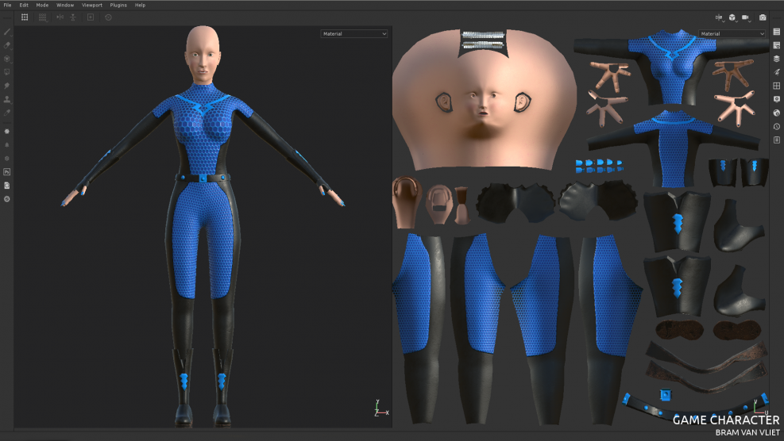Open the Plugins menu
Screen dimensions: 784x441
(x=118, y=5)
